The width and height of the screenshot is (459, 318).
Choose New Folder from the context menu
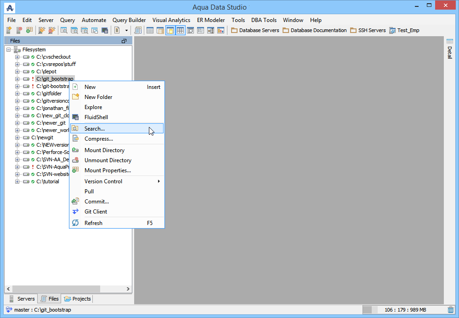[117, 97]
